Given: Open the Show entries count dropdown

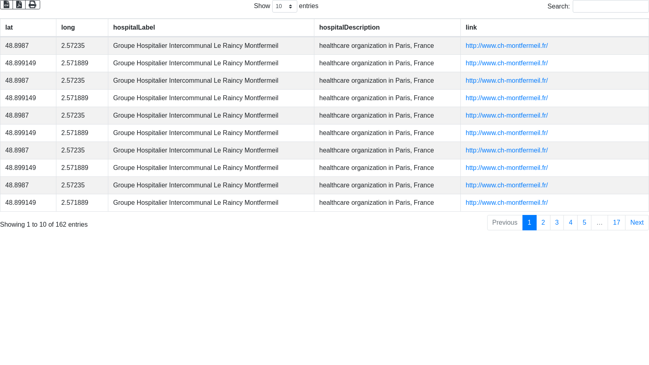Looking at the screenshot, I should [284, 6].
